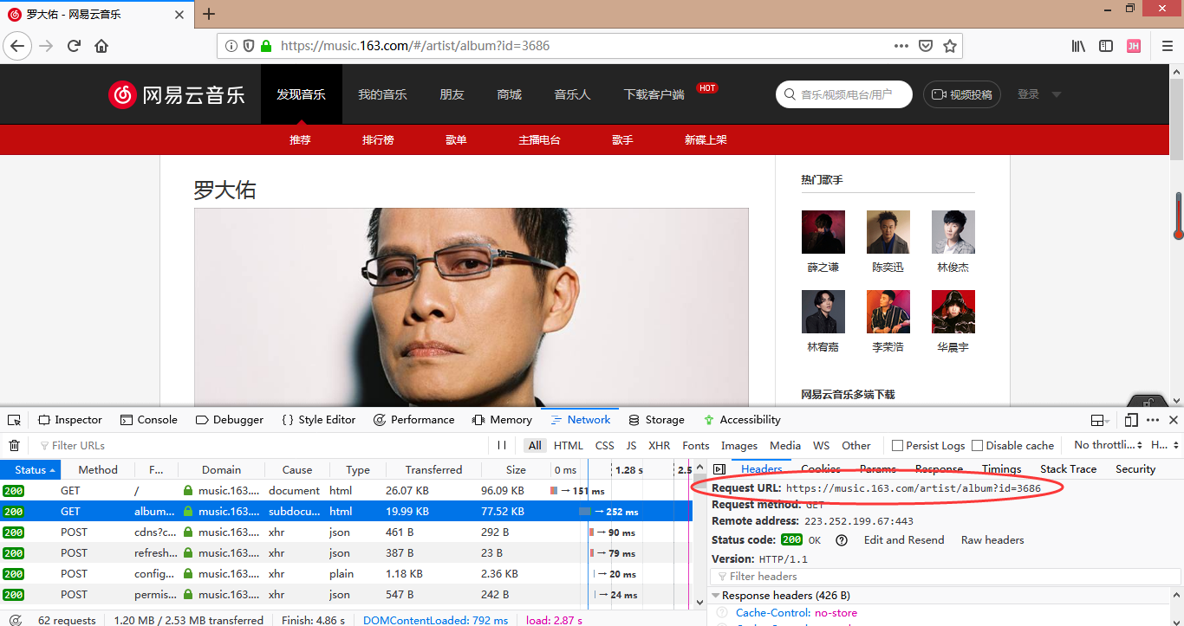Screen dimensions: 1184x626
Task: Pause network request recording
Action: pyautogui.click(x=502, y=445)
